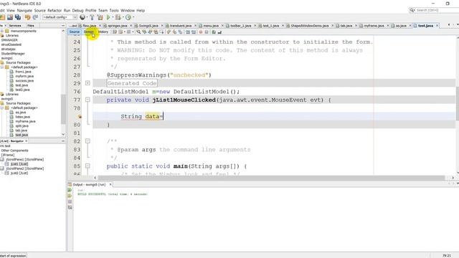Click the Save All toolbar icon
459x258 pixels.
tap(18, 17)
